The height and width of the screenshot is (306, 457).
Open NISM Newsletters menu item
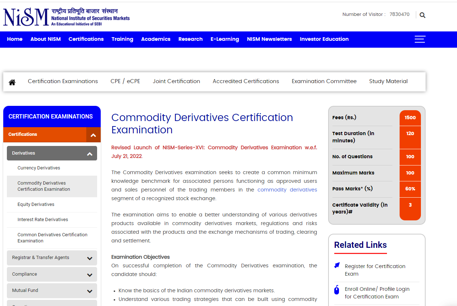269,39
